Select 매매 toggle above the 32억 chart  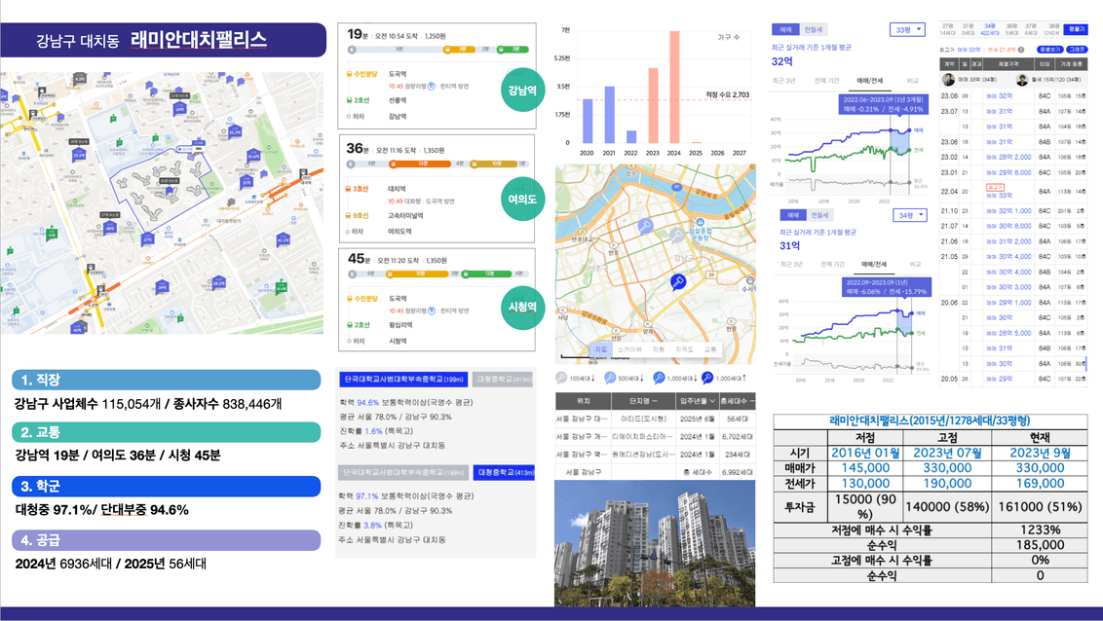[785, 29]
